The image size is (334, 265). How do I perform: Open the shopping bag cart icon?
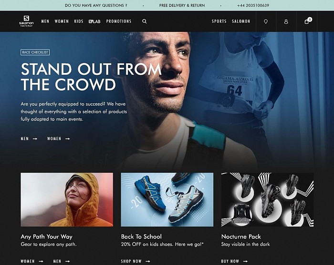point(308,21)
